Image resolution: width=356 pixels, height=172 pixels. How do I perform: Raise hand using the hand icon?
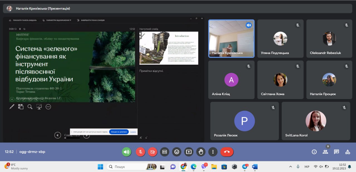coord(201,152)
